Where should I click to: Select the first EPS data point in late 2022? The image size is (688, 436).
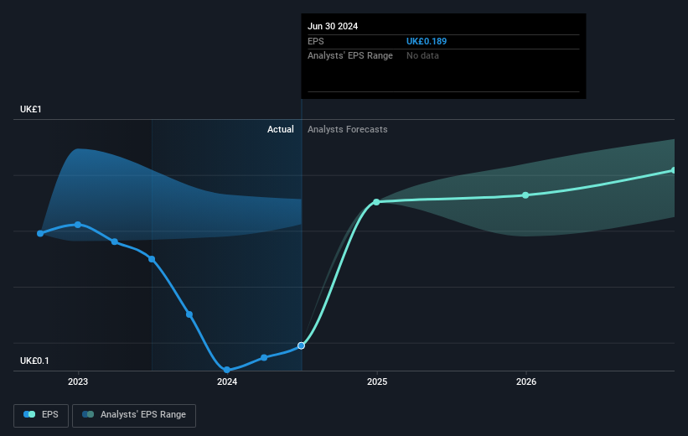pyautogui.click(x=40, y=233)
